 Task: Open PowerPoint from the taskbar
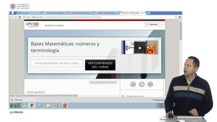pyautogui.click(x=65, y=106)
